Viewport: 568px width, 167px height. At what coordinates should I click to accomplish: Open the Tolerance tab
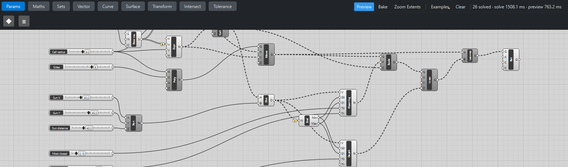tap(222, 7)
